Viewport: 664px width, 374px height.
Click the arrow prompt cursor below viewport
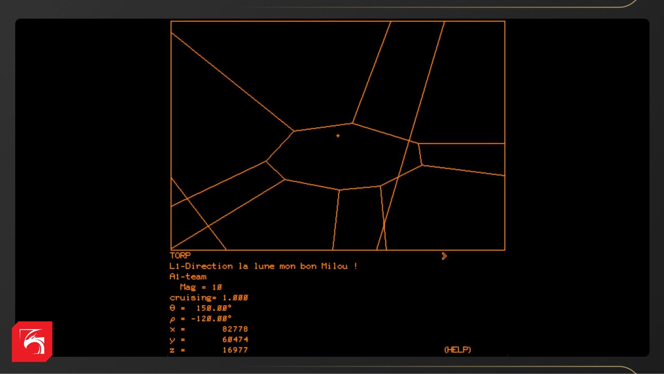point(444,256)
